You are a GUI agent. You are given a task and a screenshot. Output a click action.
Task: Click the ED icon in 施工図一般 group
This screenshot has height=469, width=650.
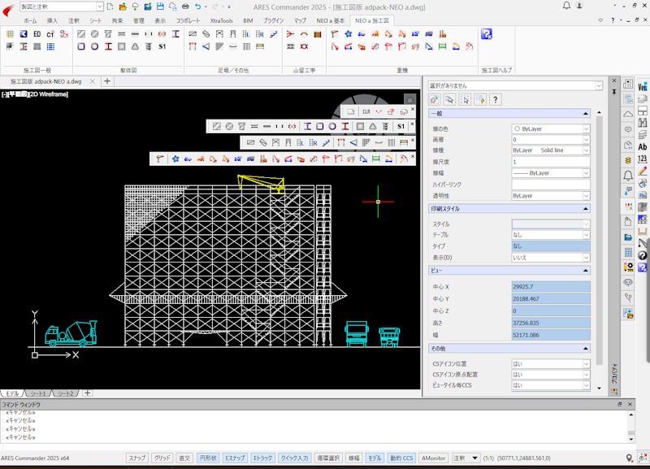(37, 34)
